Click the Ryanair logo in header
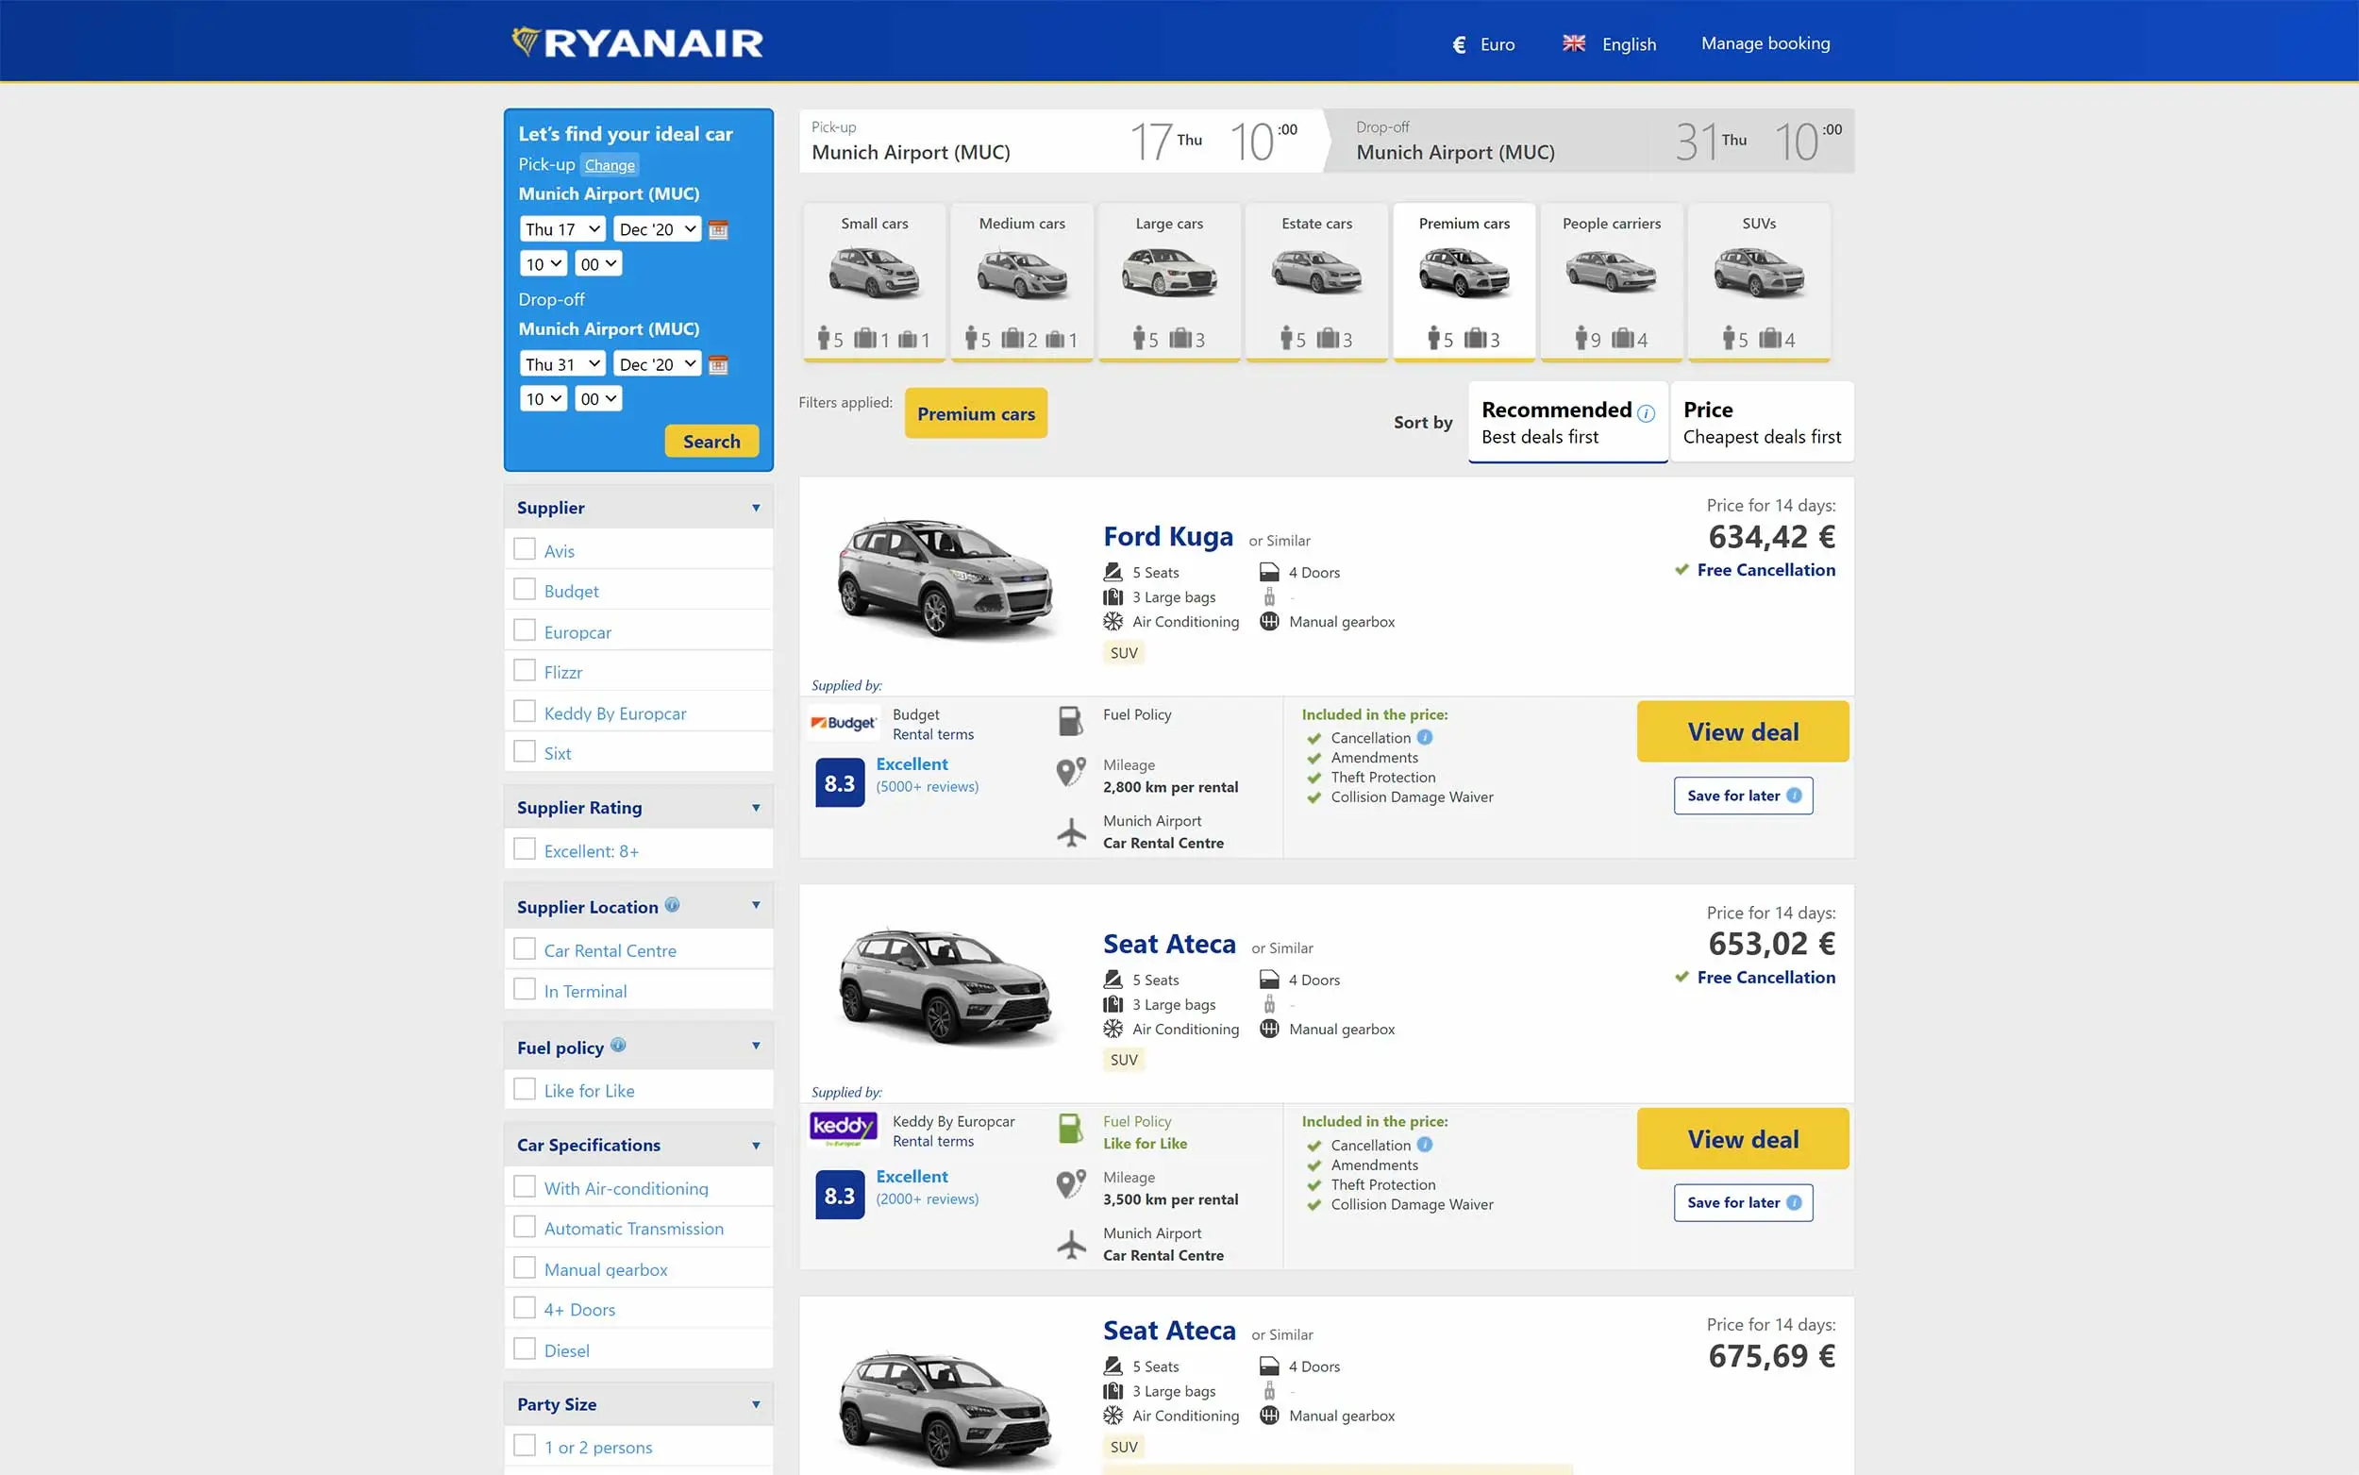The height and width of the screenshot is (1475, 2359). tap(638, 42)
